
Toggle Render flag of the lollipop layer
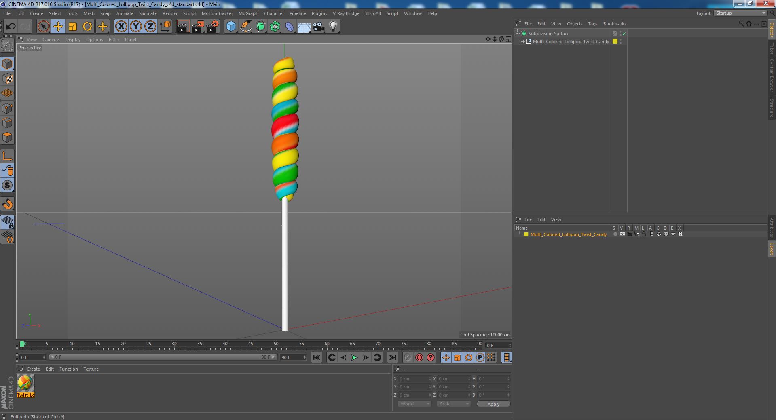pos(630,234)
